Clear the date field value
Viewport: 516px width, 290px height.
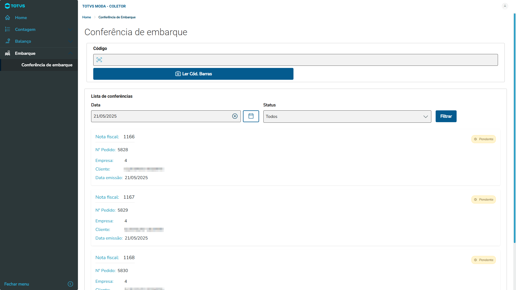[235, 116]
